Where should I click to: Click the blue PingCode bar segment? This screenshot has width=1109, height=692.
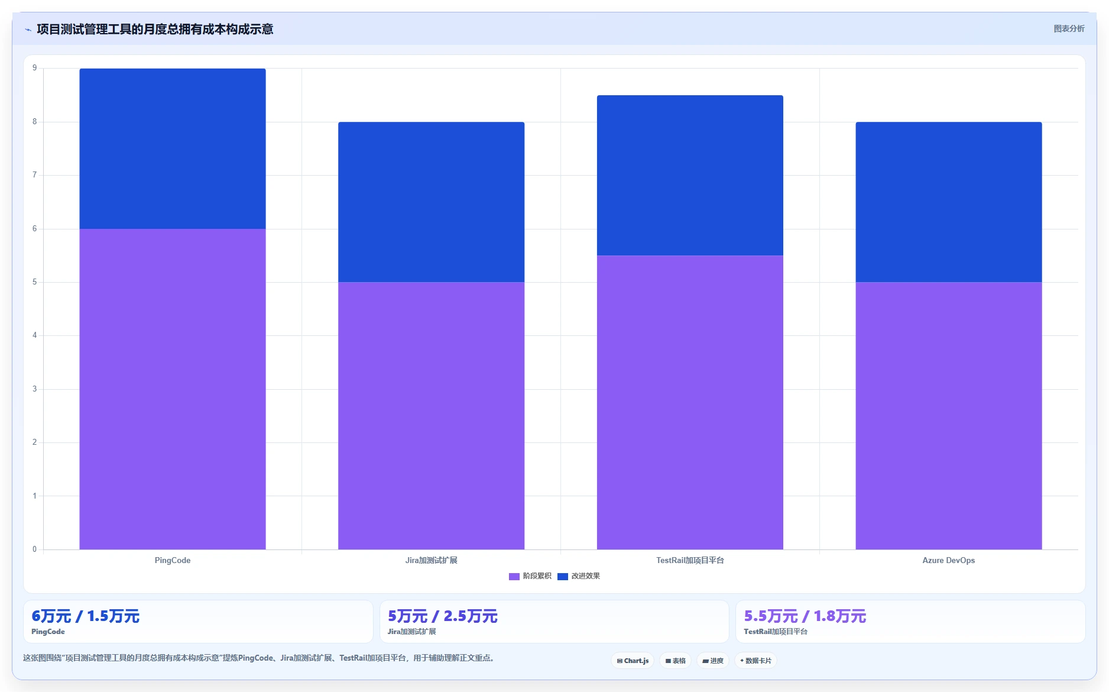pos(173,149)
